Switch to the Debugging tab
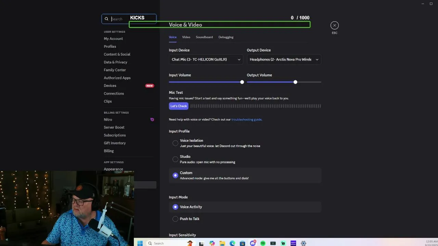This screenshot has width=438, height=246. pos(226,37)
